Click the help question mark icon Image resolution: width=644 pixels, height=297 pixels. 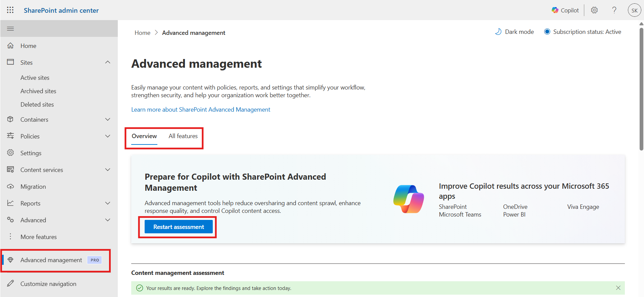(614, 10)
